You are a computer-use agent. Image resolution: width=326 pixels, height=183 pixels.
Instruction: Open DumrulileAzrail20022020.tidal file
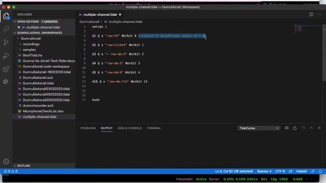coord(46,100)
